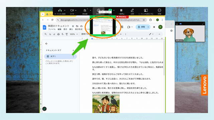Open the comments history icon in Docs
214x120 pixels.
[x=122, y=27]
